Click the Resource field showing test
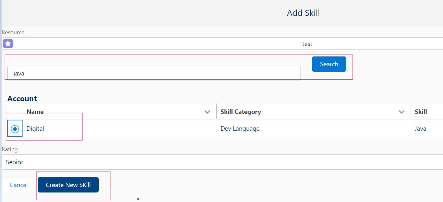The image size is (443, 202). click(x=222, y=44)
